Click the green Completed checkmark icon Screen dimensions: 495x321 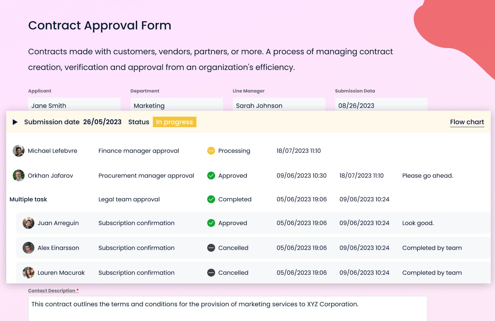(211, 199)
